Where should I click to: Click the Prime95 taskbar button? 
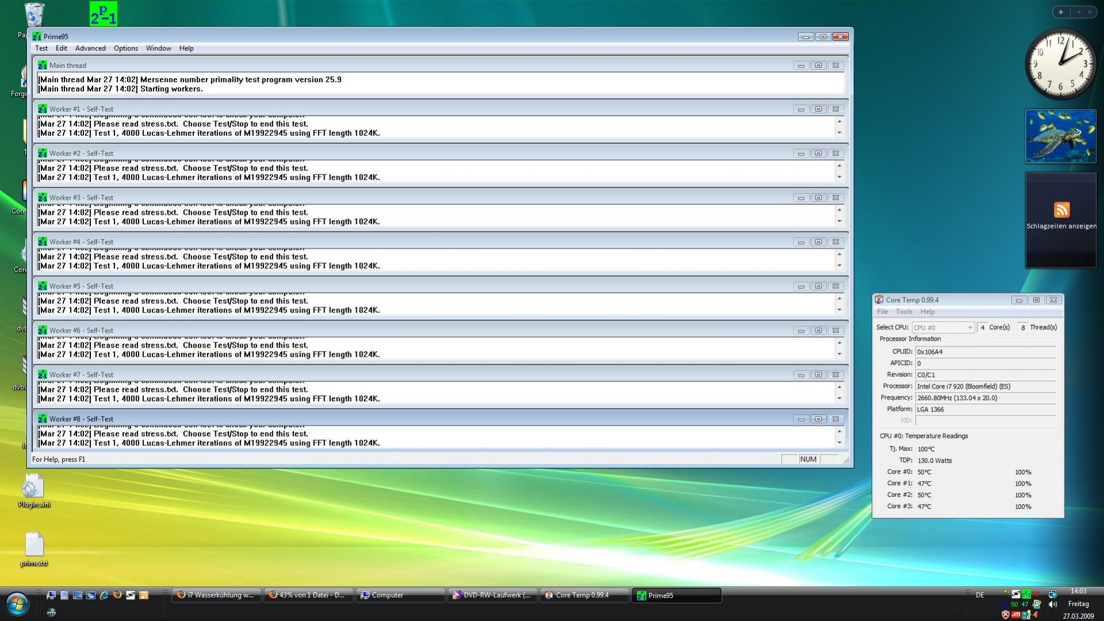(x=677, y=595)
